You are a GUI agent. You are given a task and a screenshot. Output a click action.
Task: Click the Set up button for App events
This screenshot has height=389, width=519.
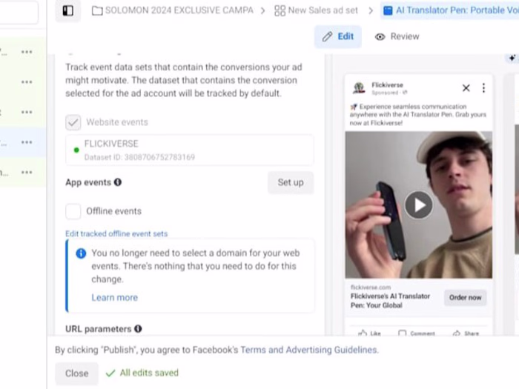[x=291, y=182]
